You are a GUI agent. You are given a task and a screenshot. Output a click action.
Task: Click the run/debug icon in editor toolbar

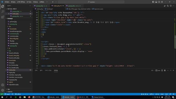tap(165, 6)
